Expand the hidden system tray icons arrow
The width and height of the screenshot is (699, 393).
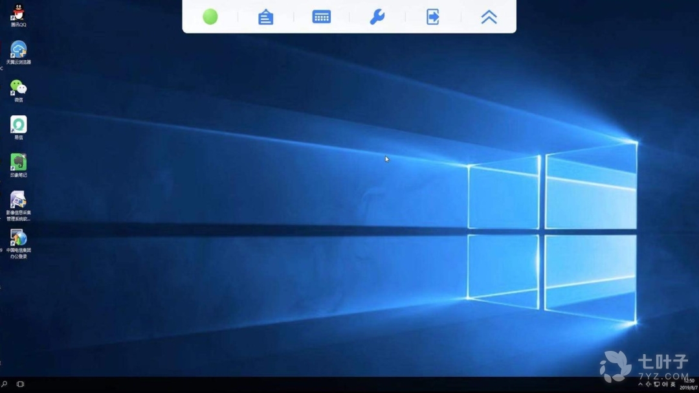coord(641,384)
